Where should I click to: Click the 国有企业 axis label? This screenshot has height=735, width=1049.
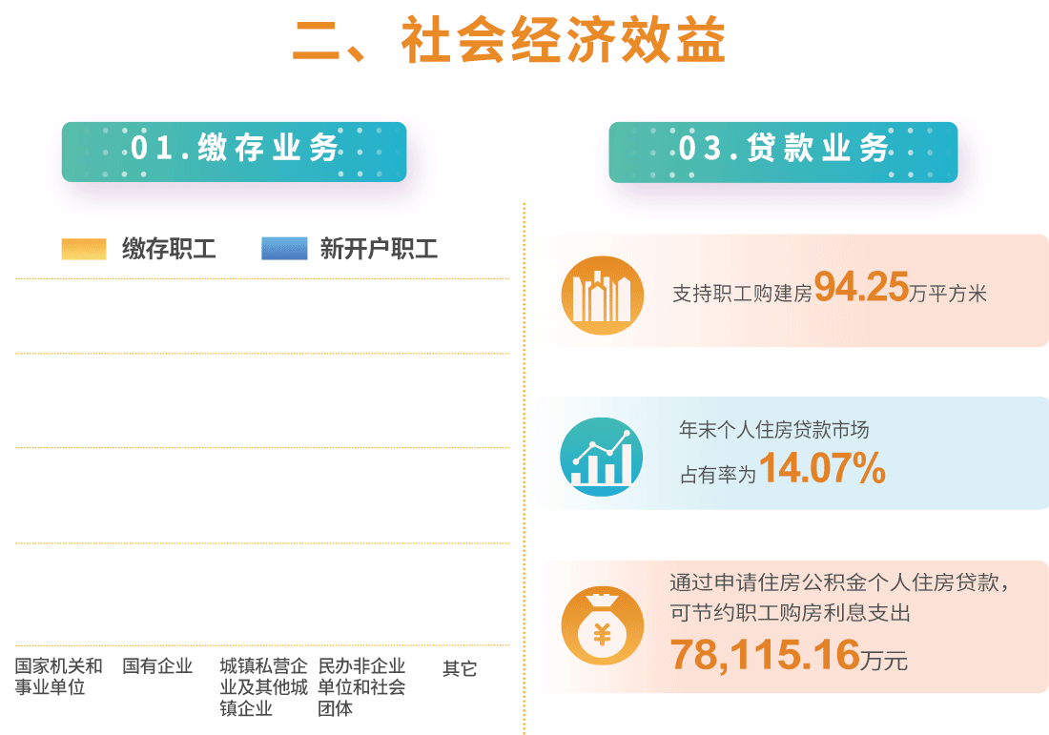click(157, 666)
